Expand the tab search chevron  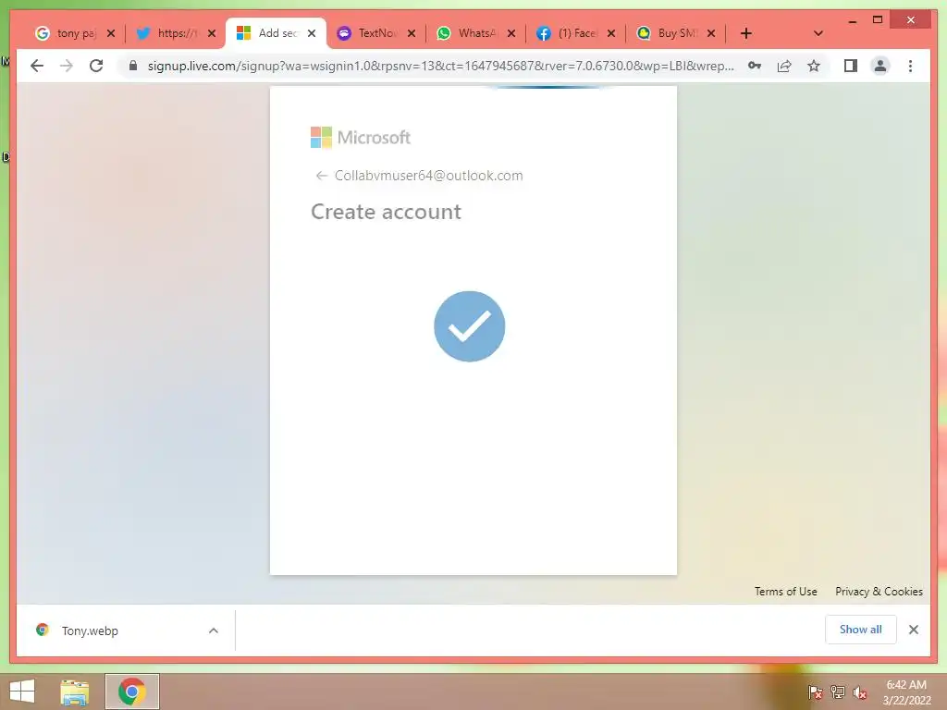point(818,33)
